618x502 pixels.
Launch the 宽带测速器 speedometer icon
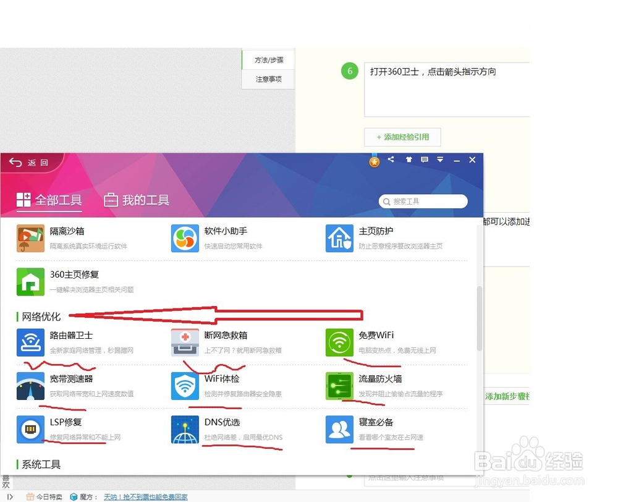[30, 386]
